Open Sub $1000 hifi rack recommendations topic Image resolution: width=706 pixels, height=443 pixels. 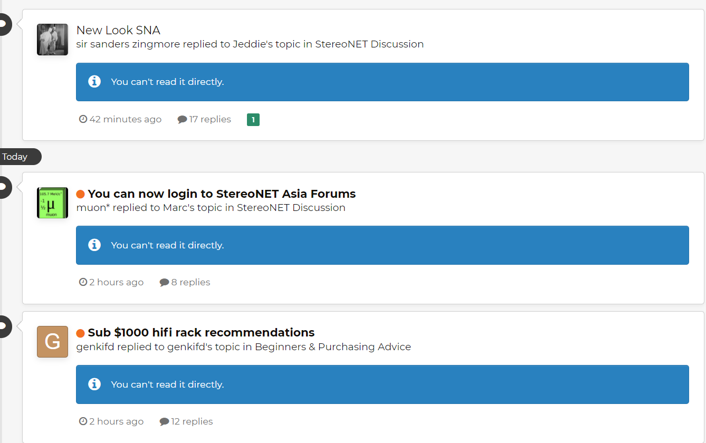click(x=201, y=333)
